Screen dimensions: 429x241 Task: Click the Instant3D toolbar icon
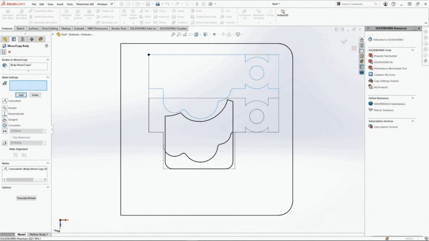(x=283, y=13)
